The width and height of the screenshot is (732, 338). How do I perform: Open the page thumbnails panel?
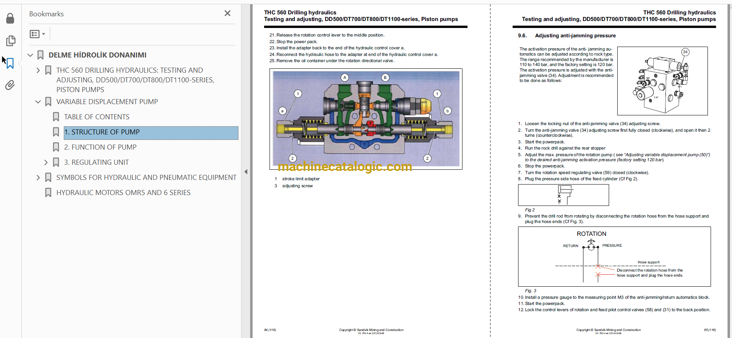[x=11, y=41]
